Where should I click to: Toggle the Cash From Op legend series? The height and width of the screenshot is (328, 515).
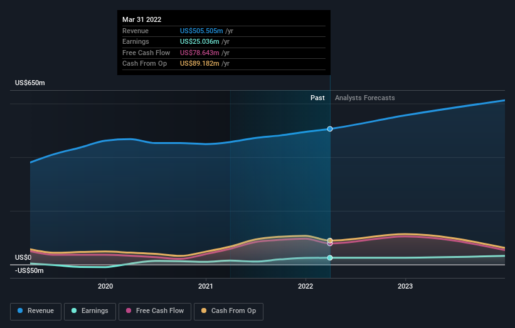click(228, 311)
